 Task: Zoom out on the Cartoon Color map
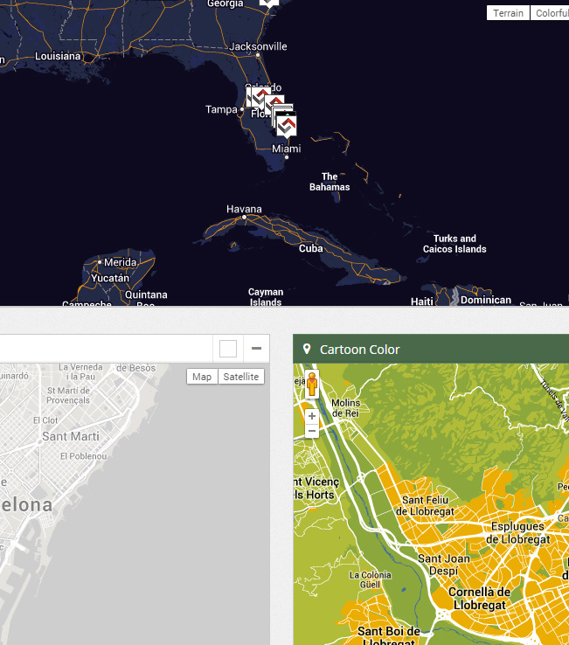coord(312,430)
